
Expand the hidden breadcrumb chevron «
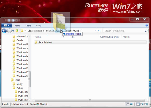point(25,31)
